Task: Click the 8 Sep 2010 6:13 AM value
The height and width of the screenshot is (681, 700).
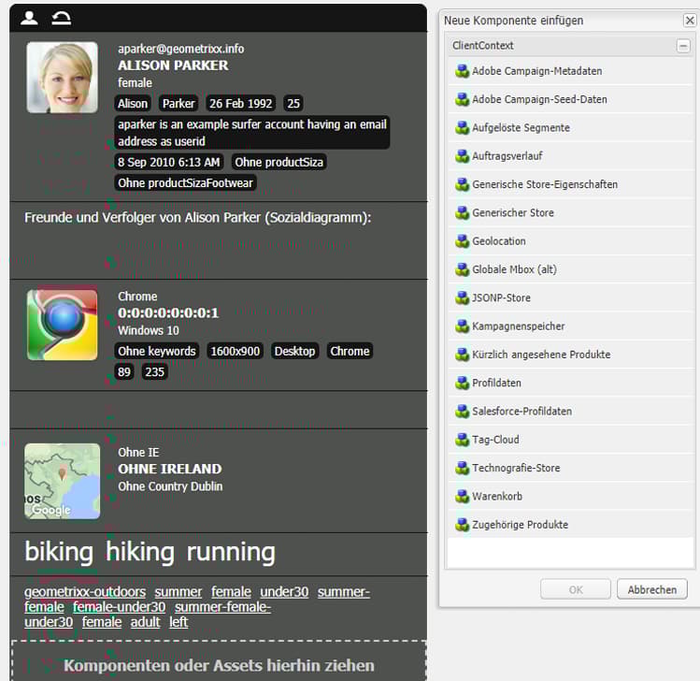Action: coord(169,162)
